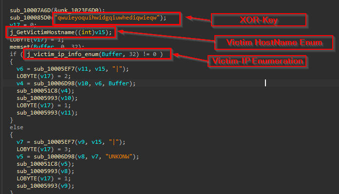The image size is (339, 194).
Task: Select the "UNKONW" string literal
Action: pos(119,156)
